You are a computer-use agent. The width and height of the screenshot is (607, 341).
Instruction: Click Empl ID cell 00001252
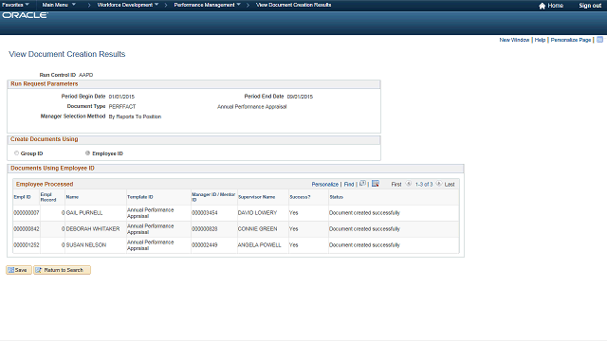(x=27, y=244)
